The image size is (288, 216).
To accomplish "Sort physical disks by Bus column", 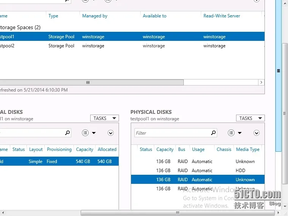I will [182, 149].
